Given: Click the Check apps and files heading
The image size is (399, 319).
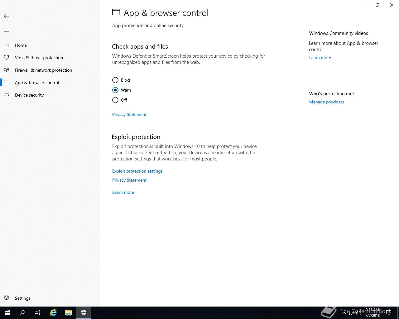Looking at the screenshot, I should coord(140,46).
